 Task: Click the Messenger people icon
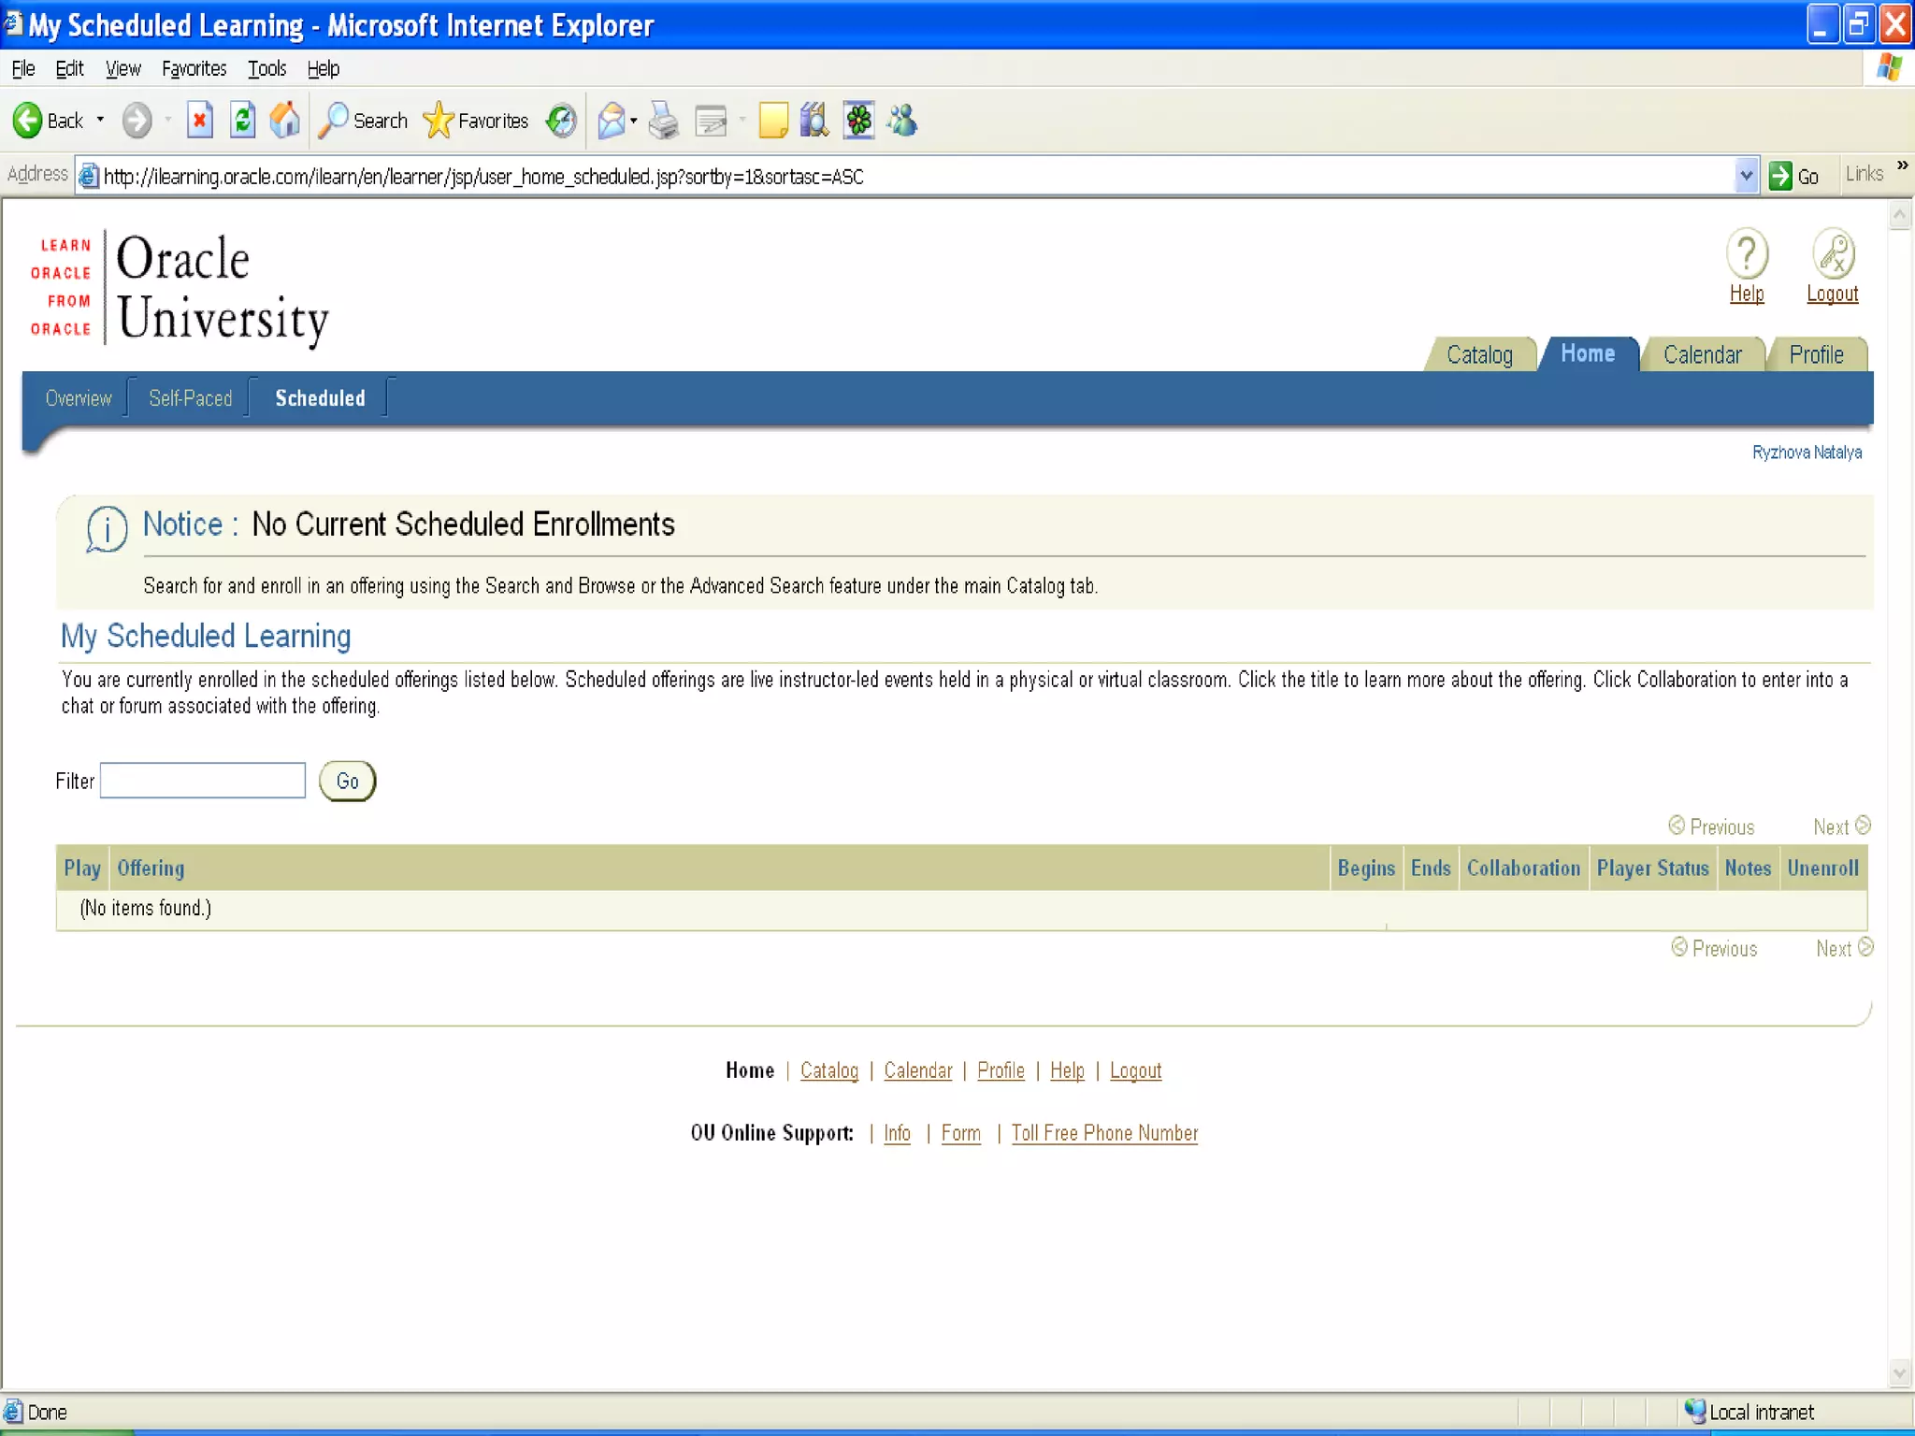click(903, 121)
